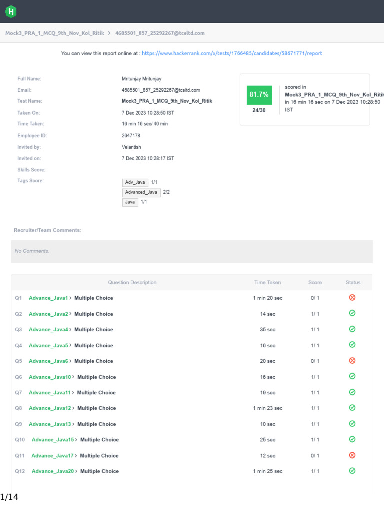Viewport: 384px width, 512px height.
Task: Click the green 81.7% score badge
Action: tap(259, 94)
